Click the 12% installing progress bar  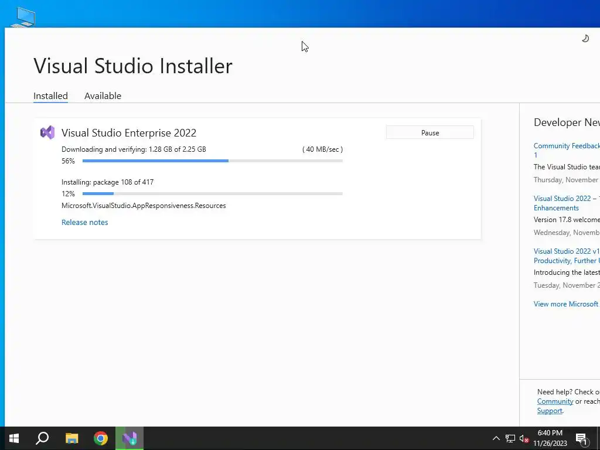point(212,193)
